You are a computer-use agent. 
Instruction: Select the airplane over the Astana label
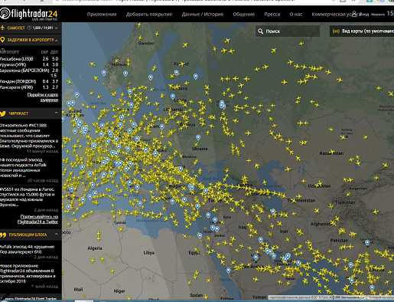pos(344,137)
